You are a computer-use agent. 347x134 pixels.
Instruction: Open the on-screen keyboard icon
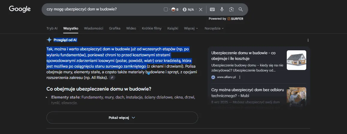(212, 9)
